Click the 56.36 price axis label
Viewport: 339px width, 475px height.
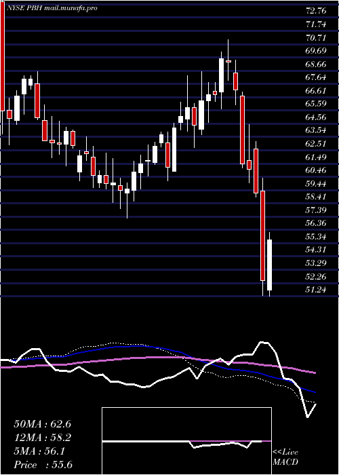pyautogui.click(x=316, y=223)
